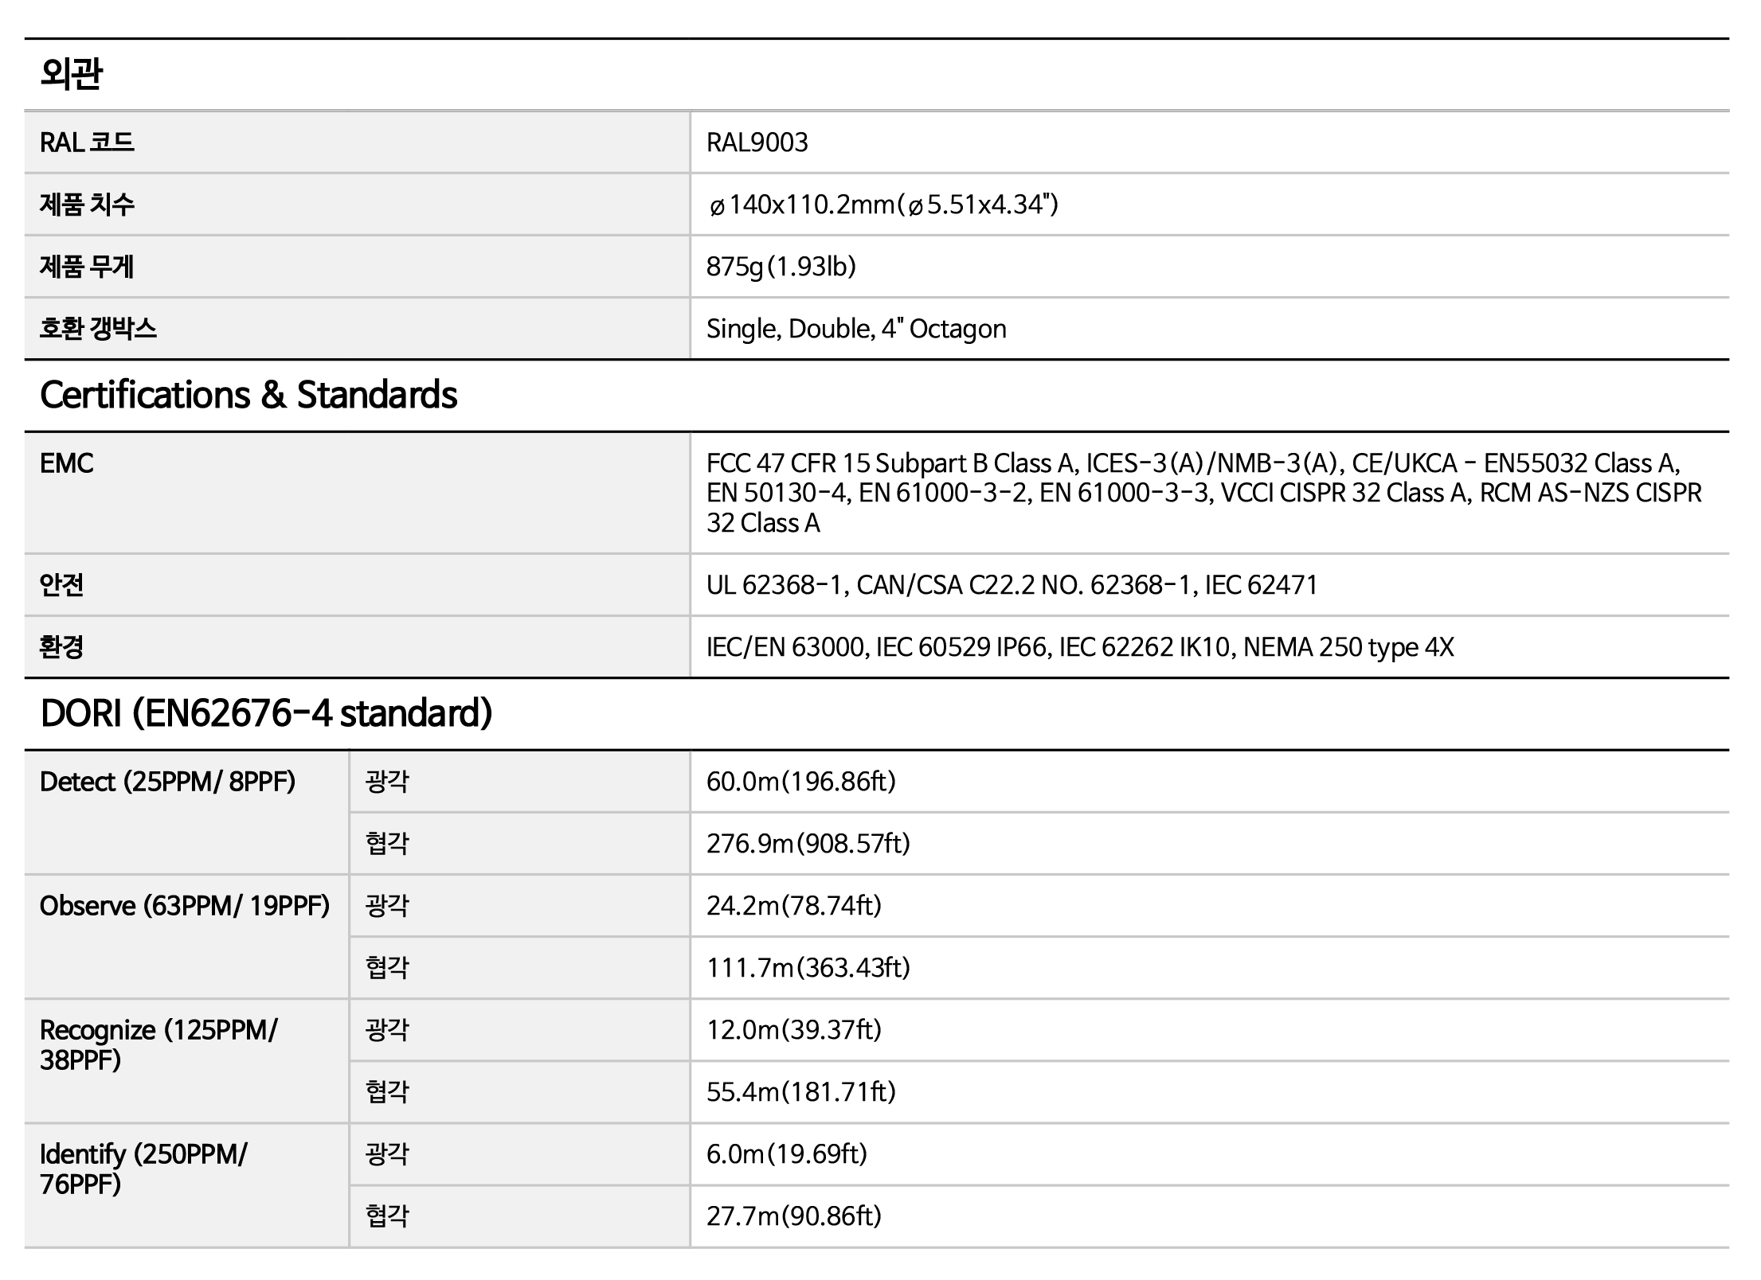Image resolution: width=1761 pixels, height=1280 pixels.
Task: Click the 60.0m(196.86ft) Detect value
Action: click(x=800, y=782)
